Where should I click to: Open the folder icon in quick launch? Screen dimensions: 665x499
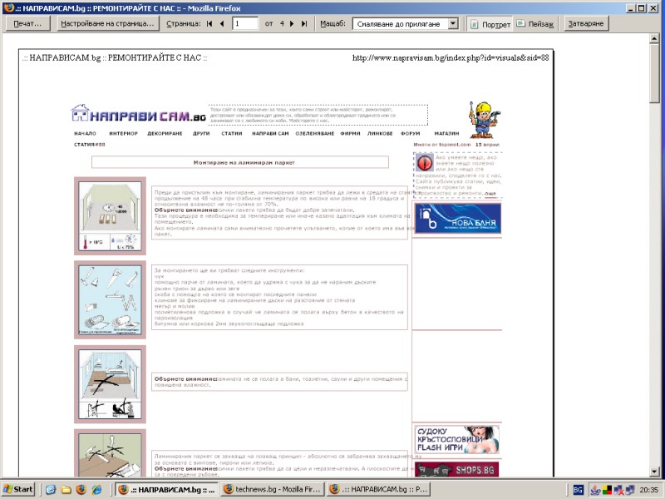pos(66,489)
